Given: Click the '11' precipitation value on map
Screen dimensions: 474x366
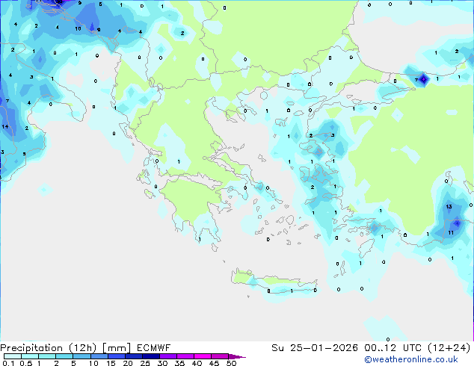Looking at the screenshot, I should point(451,232).
